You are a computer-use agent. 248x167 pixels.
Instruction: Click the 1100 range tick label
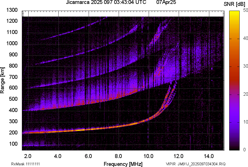[x=12, y=32]
